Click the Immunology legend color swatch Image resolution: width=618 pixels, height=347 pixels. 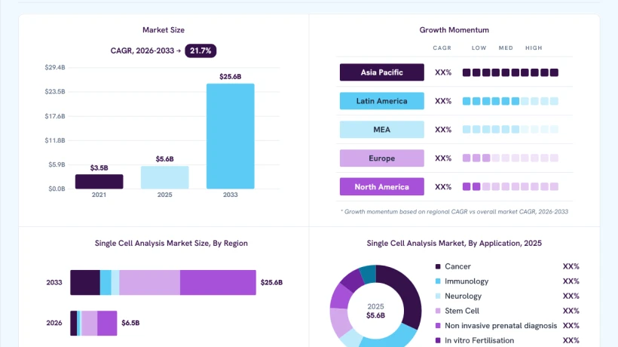click(x=438, y=281)
